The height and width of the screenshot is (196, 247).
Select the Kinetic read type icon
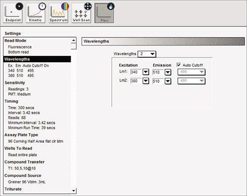coord(36,13)
